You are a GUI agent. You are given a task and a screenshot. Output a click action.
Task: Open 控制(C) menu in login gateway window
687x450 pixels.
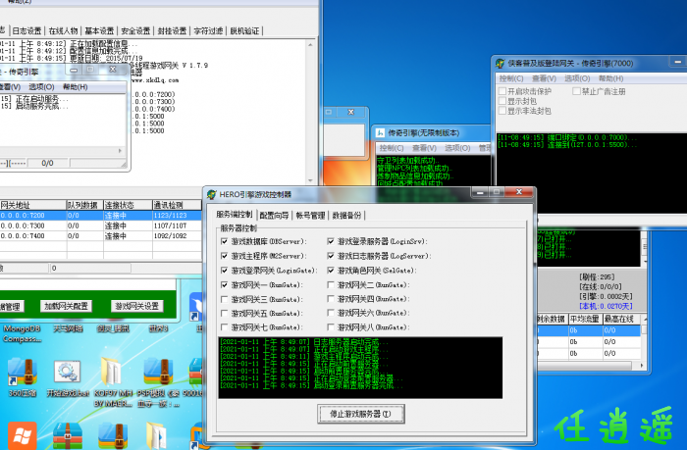tap(511, 78)
